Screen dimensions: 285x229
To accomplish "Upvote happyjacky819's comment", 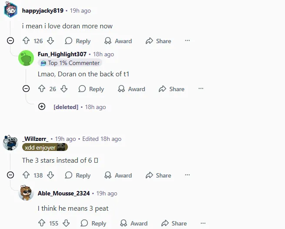I will point(26,41).
